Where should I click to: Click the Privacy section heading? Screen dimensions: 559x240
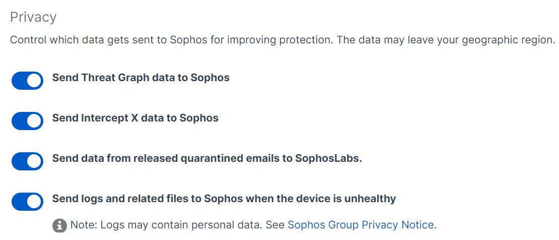click(x=33, y=17)
